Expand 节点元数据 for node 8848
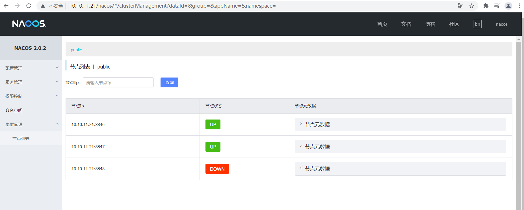Image resolution: width=524 pixels, height=210 pixels. pyautogui.click(x=400, y=169)
